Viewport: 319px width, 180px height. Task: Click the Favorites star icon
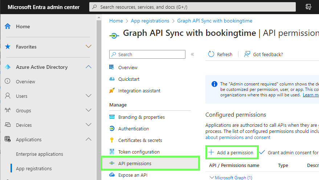coord(8,46)
